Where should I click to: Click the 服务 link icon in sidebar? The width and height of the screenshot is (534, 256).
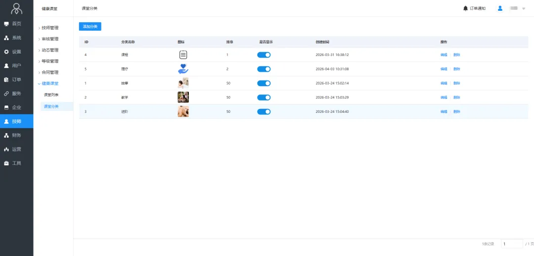[6, 94]
